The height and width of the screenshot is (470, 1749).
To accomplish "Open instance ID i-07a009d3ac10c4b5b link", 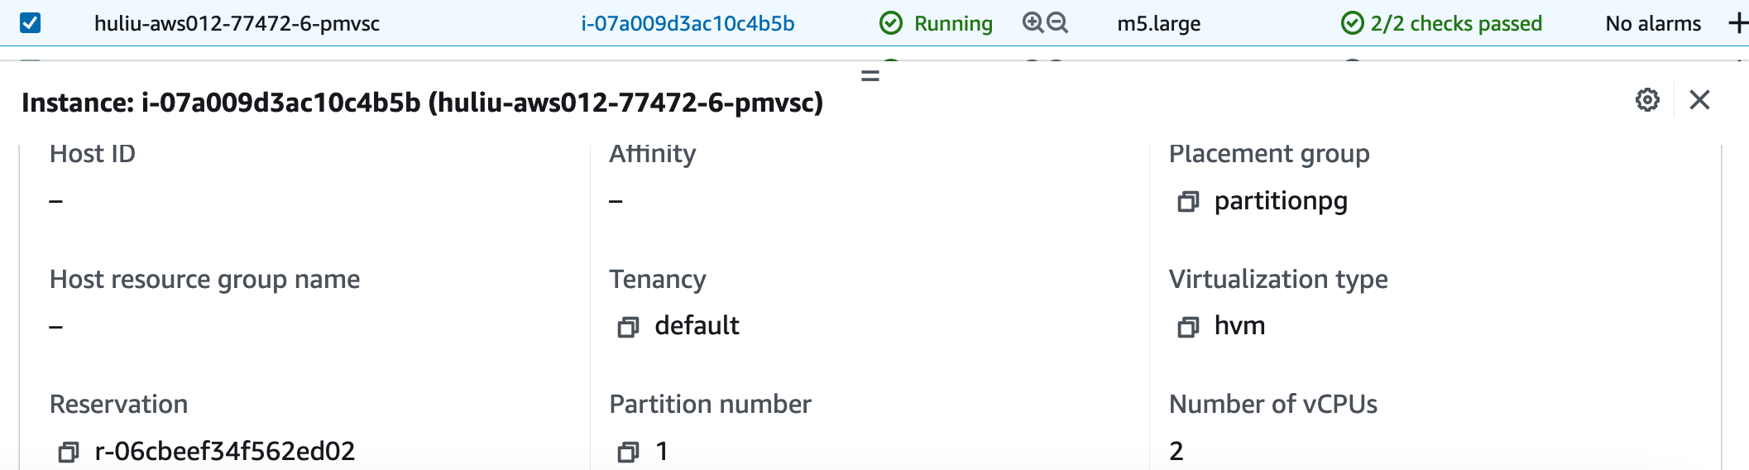I will click(688, 23).
